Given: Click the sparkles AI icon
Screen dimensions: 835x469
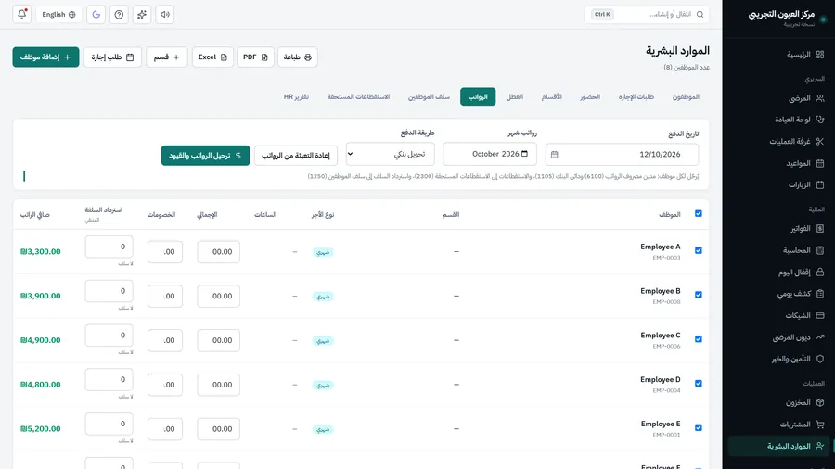Looking at the screenshot, I should pyautogui.click(x=142, y=14).
